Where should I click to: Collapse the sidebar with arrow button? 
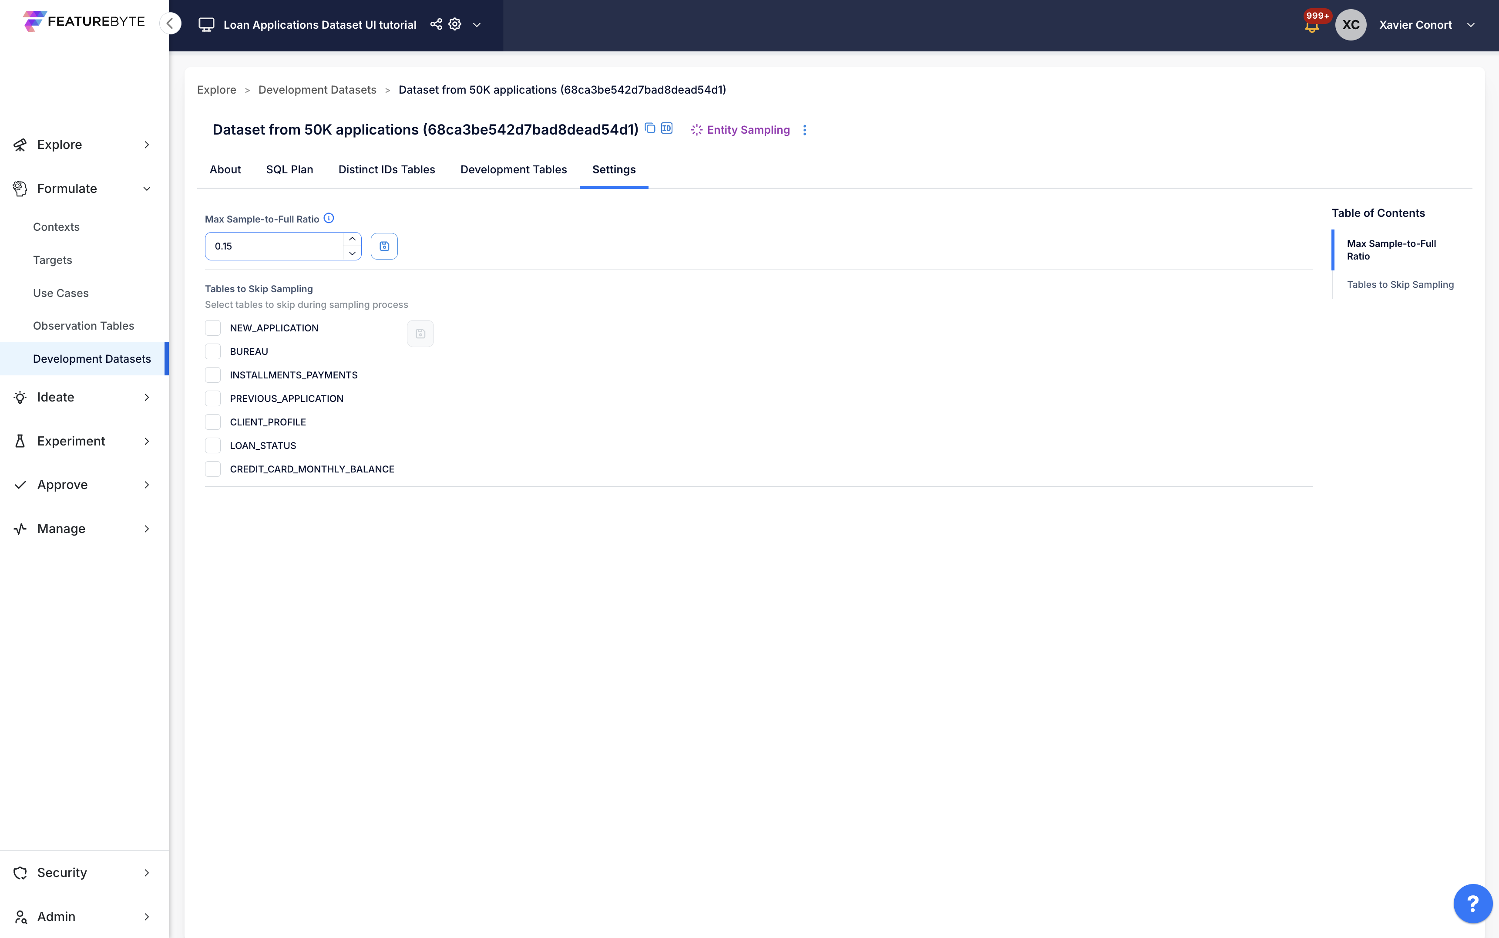click(170, 24)
